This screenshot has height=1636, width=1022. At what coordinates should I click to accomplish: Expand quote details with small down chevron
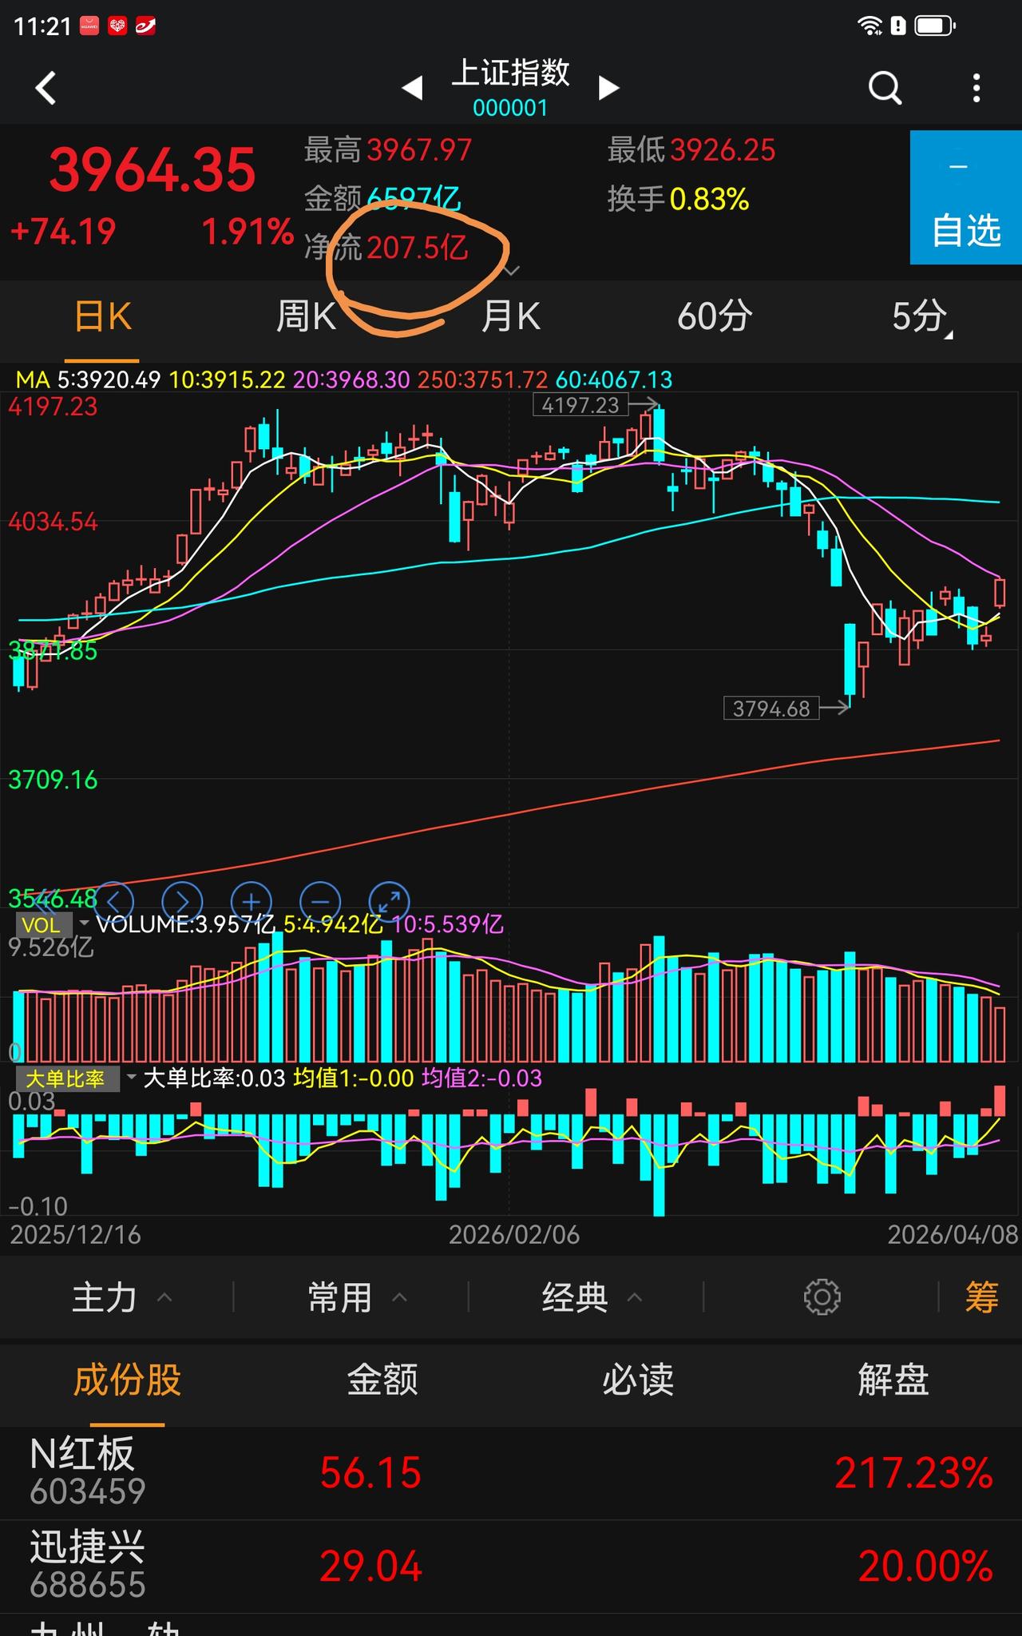(511, 271)
